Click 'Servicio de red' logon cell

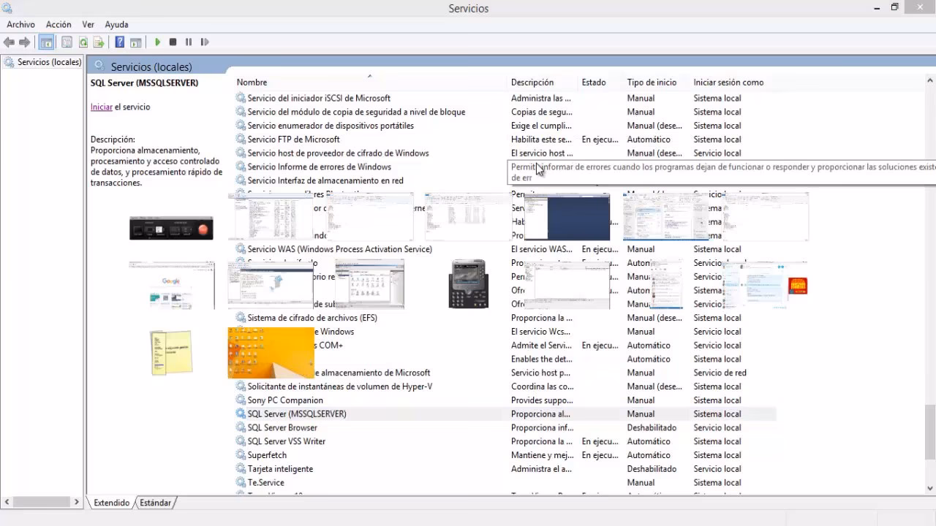point(720,373)
